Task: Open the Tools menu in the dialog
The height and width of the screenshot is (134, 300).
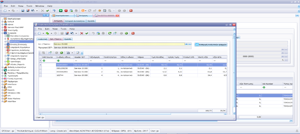Action: [63, 29]
